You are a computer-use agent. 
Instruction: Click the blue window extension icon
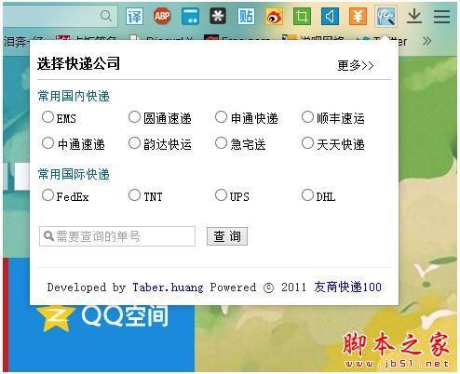point(190,16)
